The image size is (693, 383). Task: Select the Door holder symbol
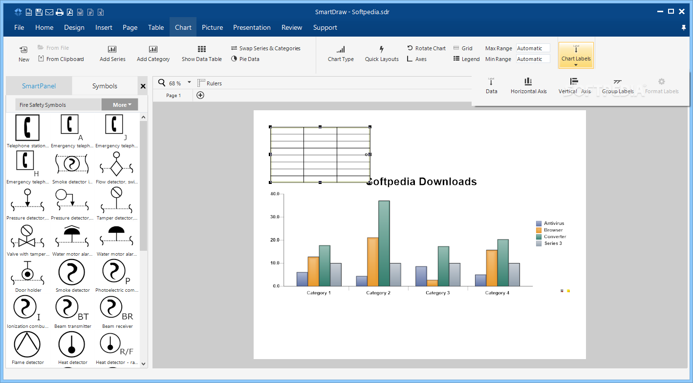pos(28,275)
